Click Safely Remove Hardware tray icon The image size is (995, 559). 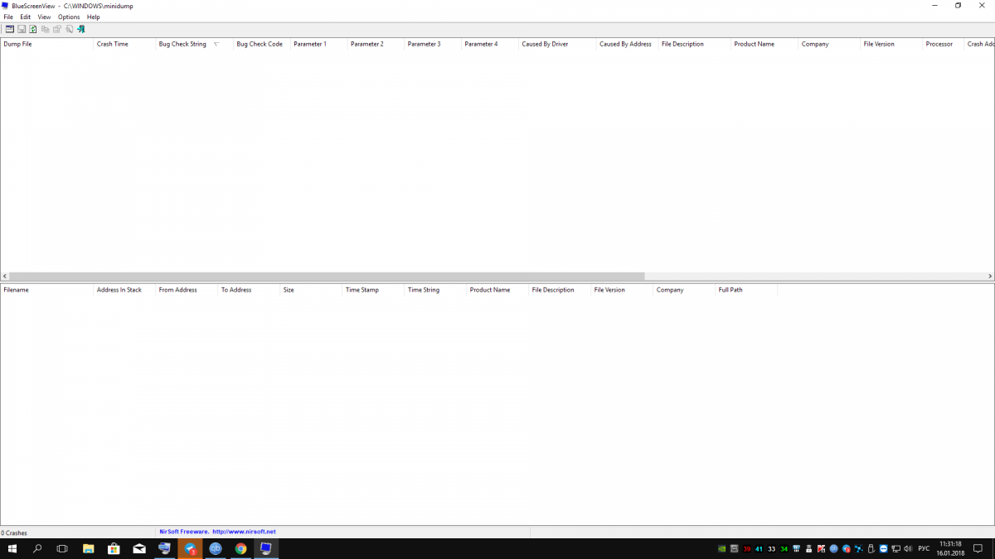[871, 548]
